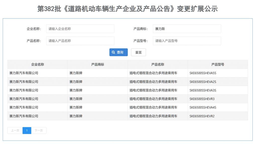Click product name in SKE6500SSHEVA2S row

click(x=153, y=82)
